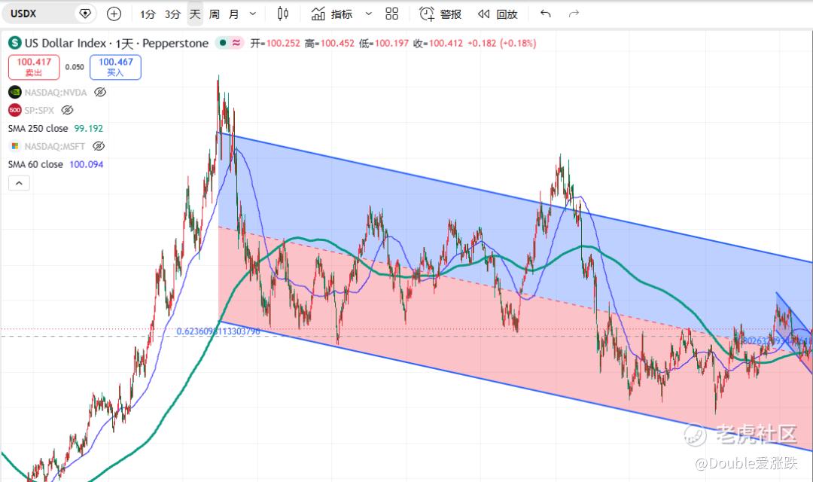The image size is (813, 482).
Task: Select the SMA 250 close indicator label
Action: point(38,128)
